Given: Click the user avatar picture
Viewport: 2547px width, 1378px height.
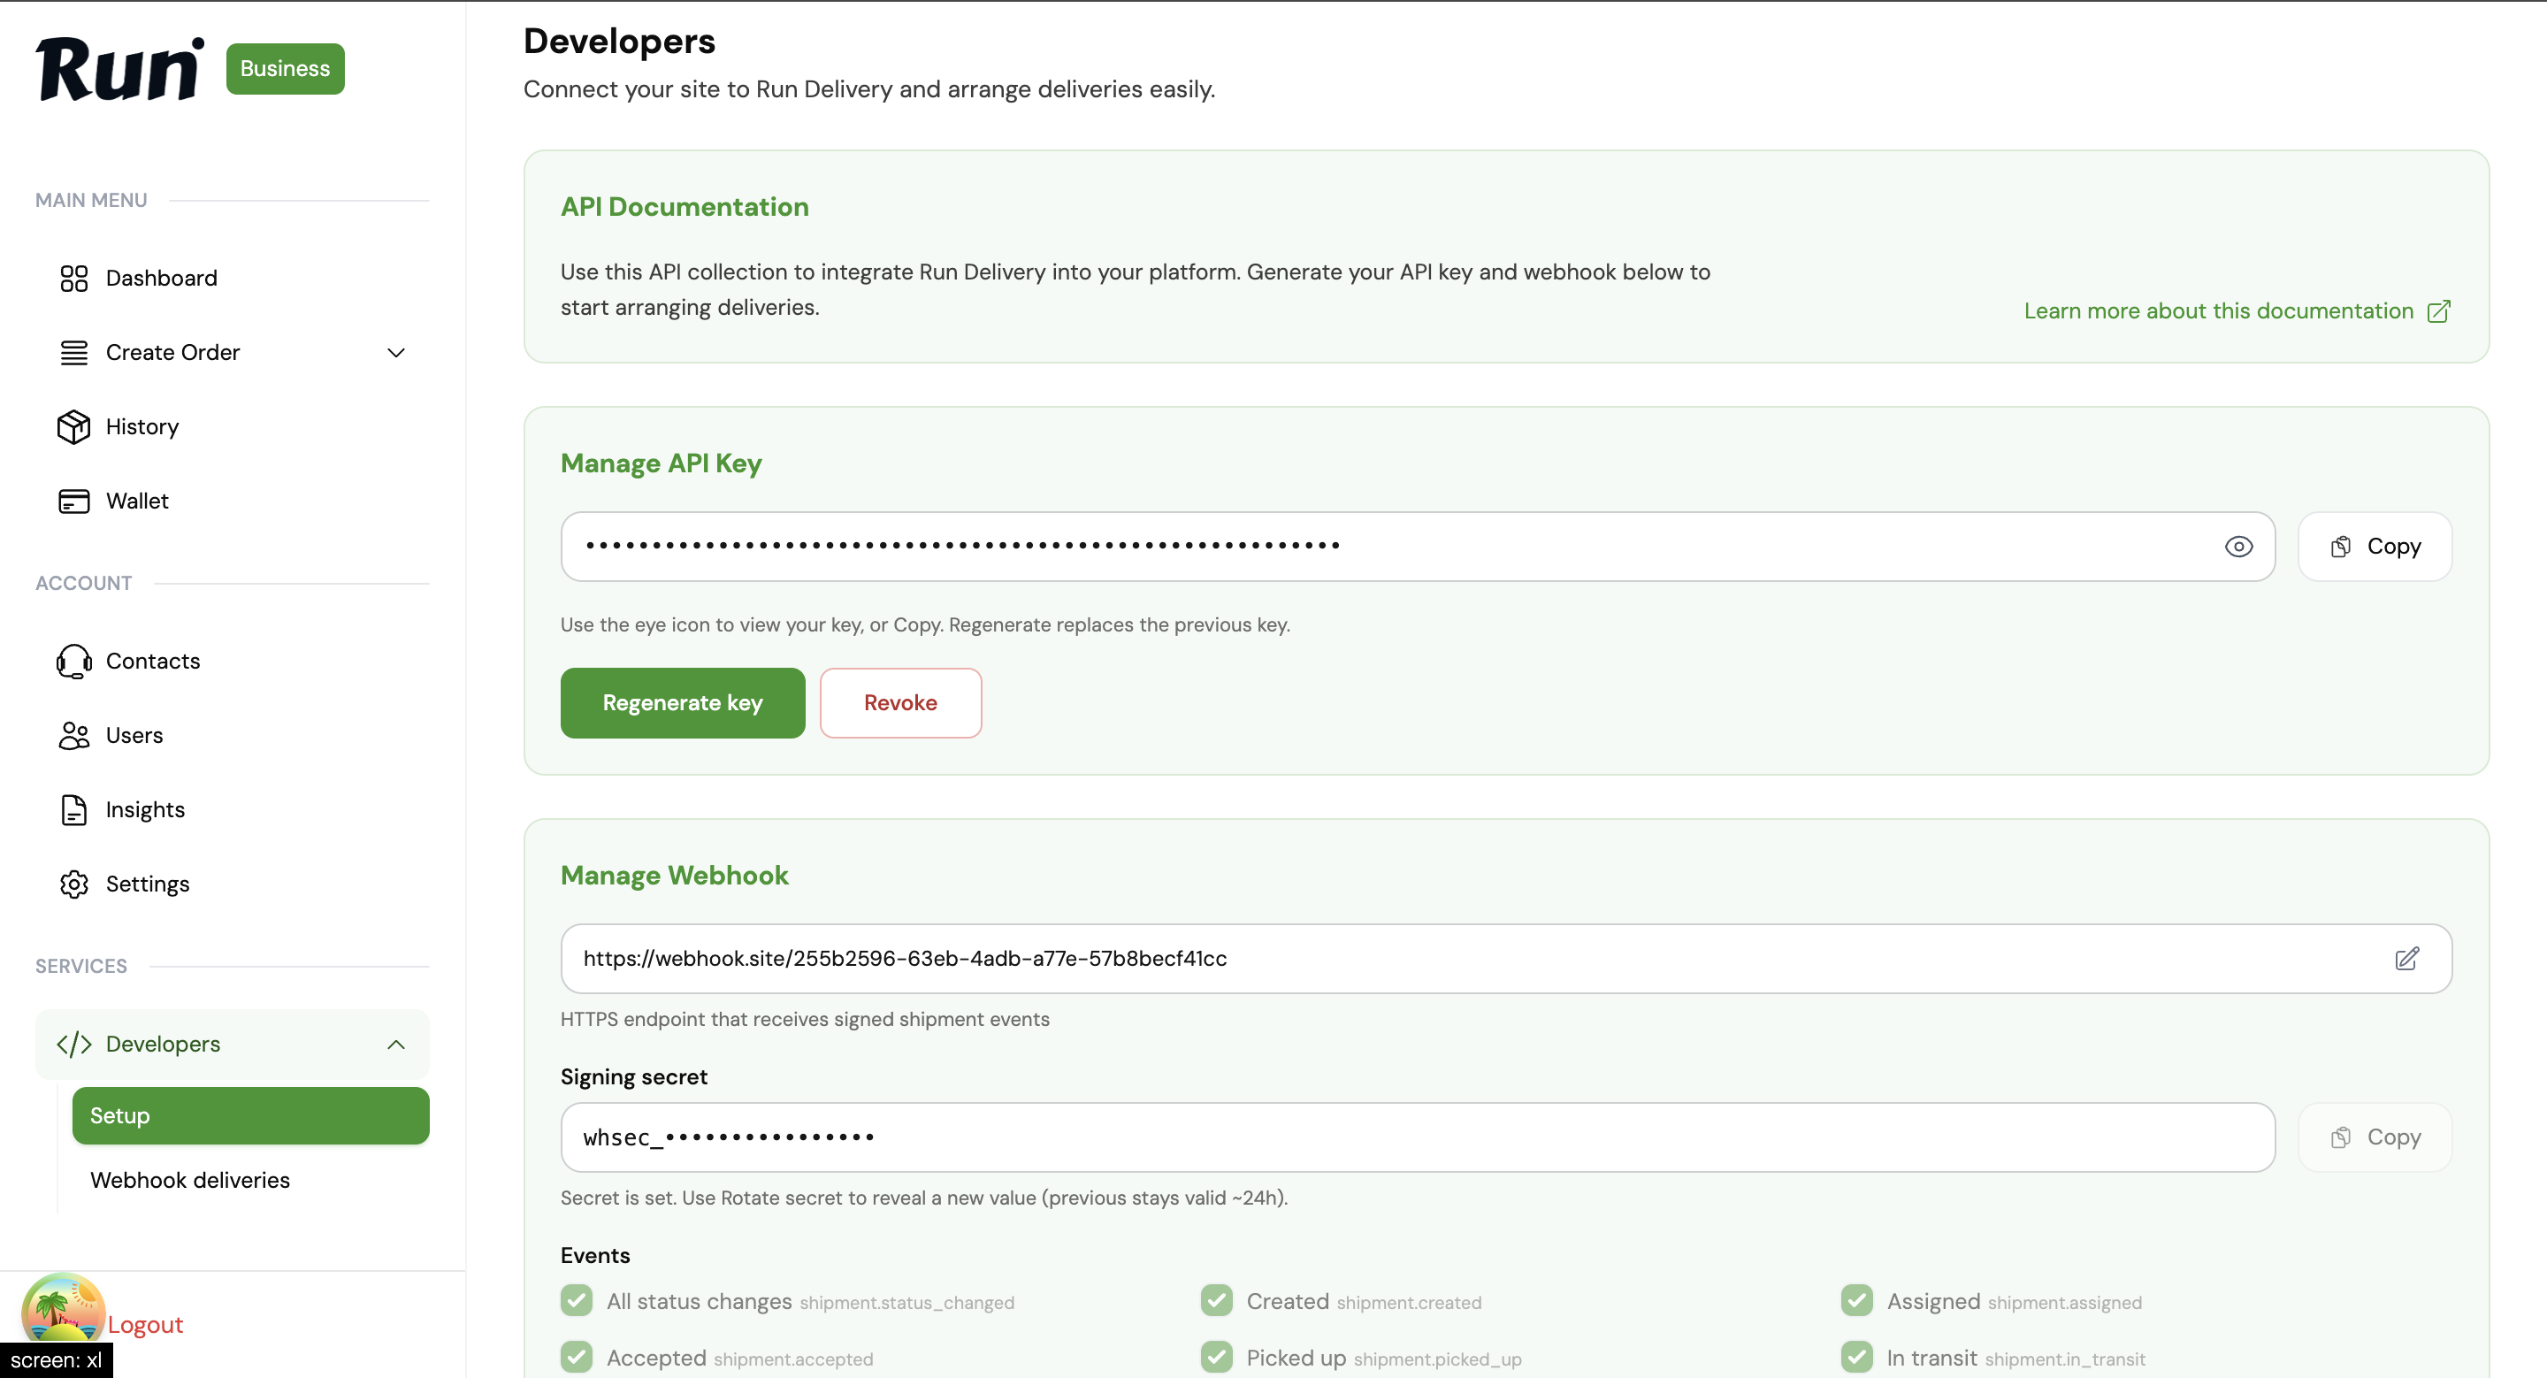Looking at the screenshot, I should pos(64,1311).
